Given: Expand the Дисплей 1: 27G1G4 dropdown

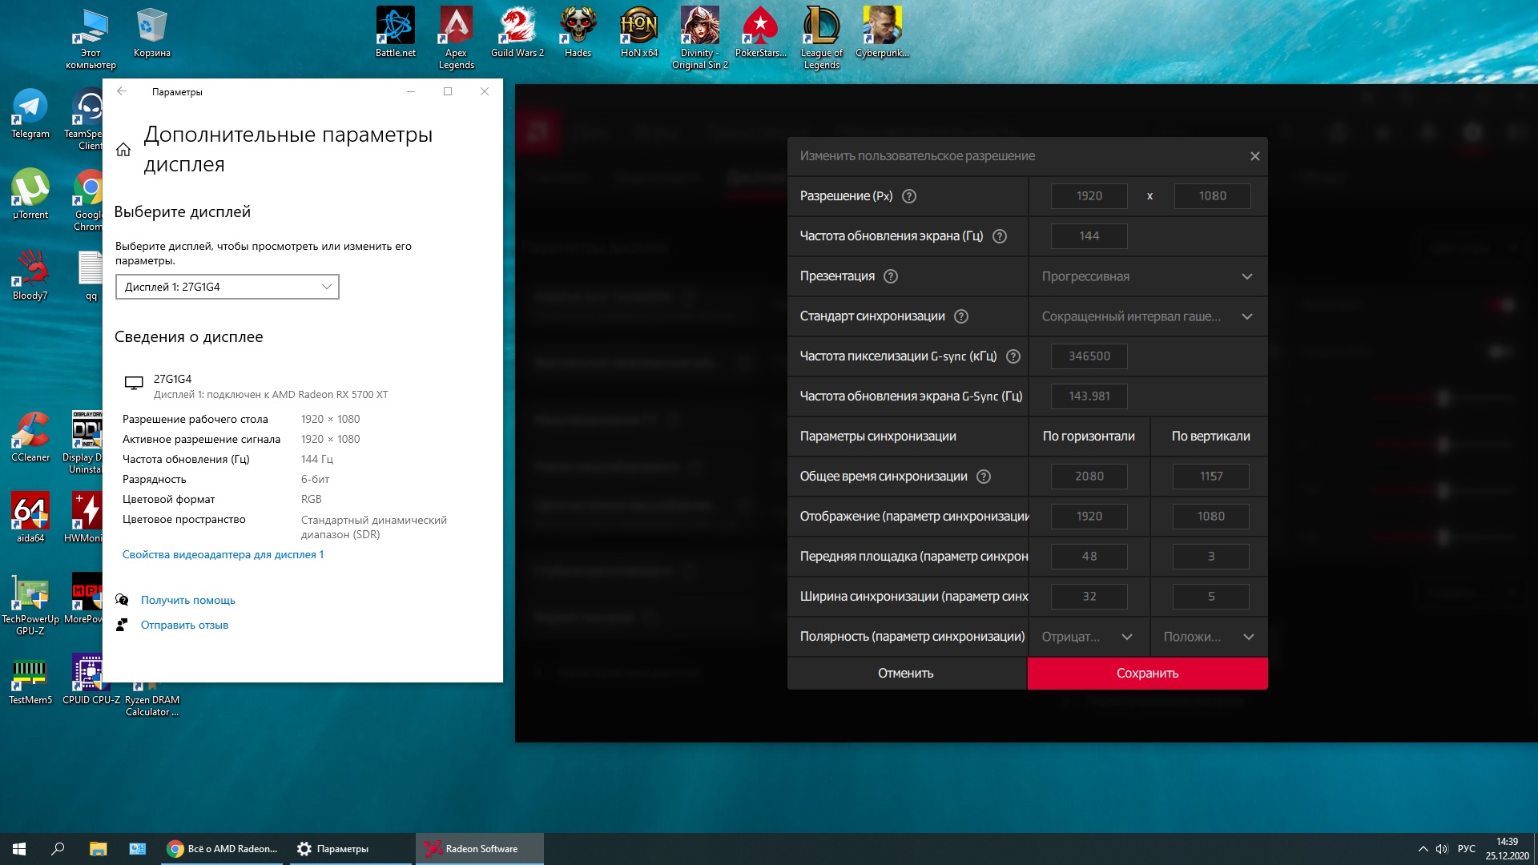Looking at the screenshot, I should click(227, 287).
